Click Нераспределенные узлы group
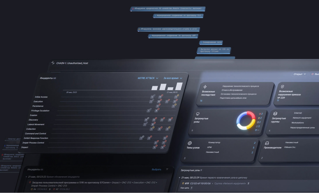The height and width of the screenshot is (193, 319). coord(302,128)
